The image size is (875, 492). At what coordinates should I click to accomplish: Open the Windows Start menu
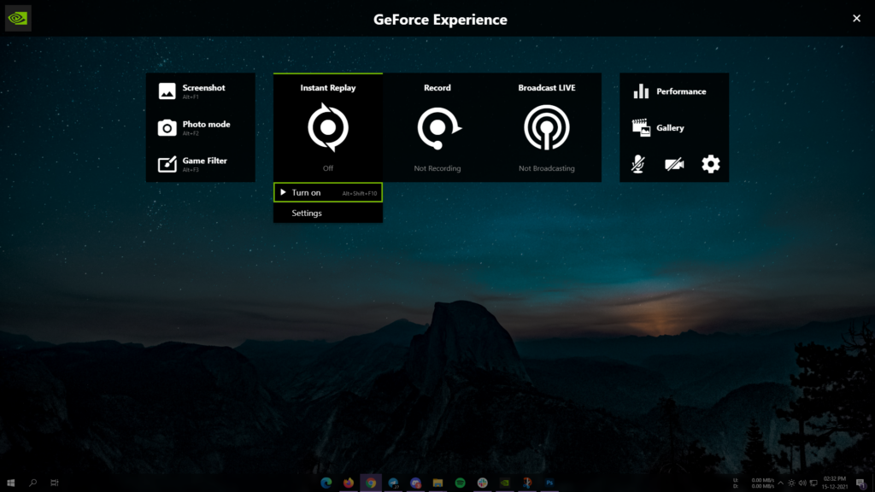click(x=12, y=483)
